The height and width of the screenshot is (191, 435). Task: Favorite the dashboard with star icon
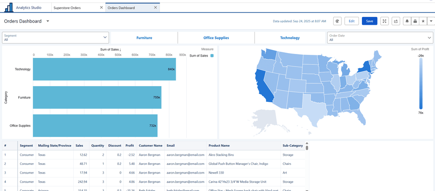click(423, 21)
